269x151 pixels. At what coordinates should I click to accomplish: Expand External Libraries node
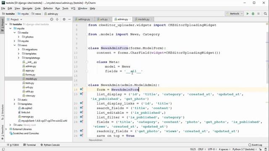tap(6, 129)
